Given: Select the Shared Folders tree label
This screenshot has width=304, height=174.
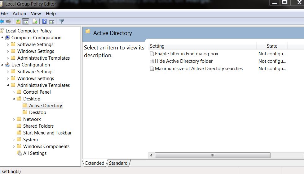Looking at the screenshot, I should point(38,126).
